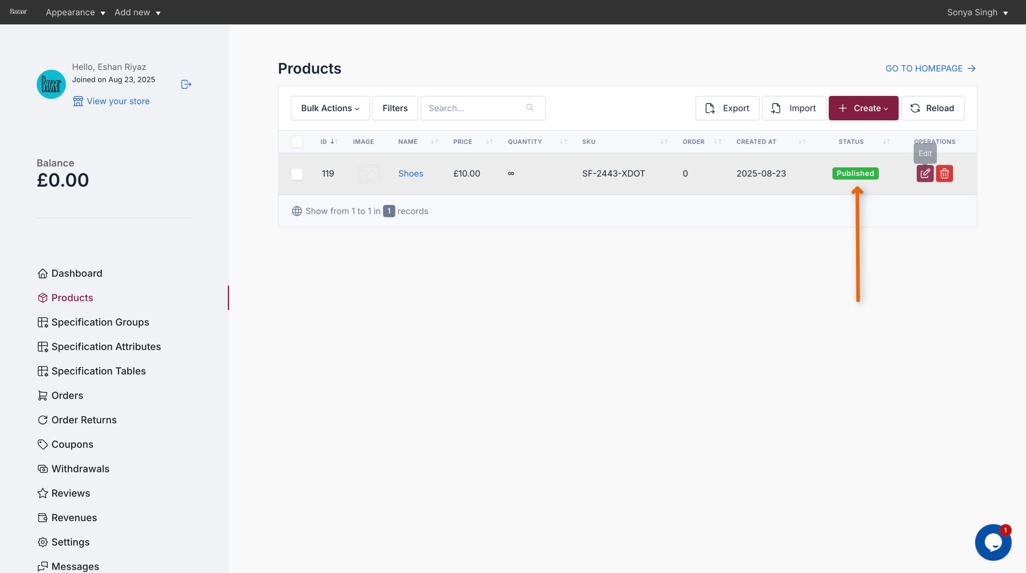Open Specification Groups page
Screen dimensions: 1026x573
pos(93,322)
